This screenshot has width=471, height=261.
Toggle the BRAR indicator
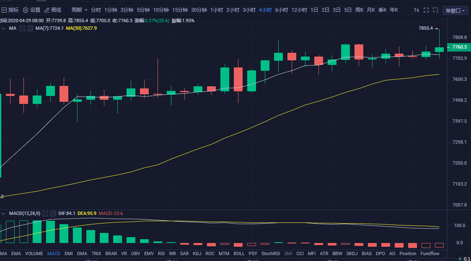coord(111,254)
